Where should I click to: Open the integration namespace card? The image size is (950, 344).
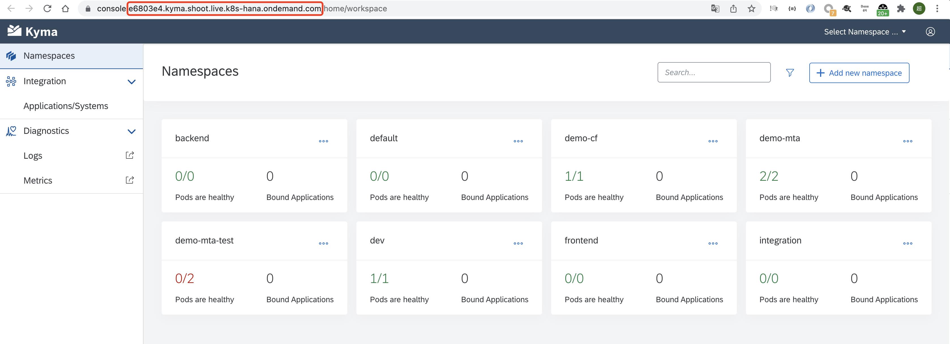coord(838,268)
